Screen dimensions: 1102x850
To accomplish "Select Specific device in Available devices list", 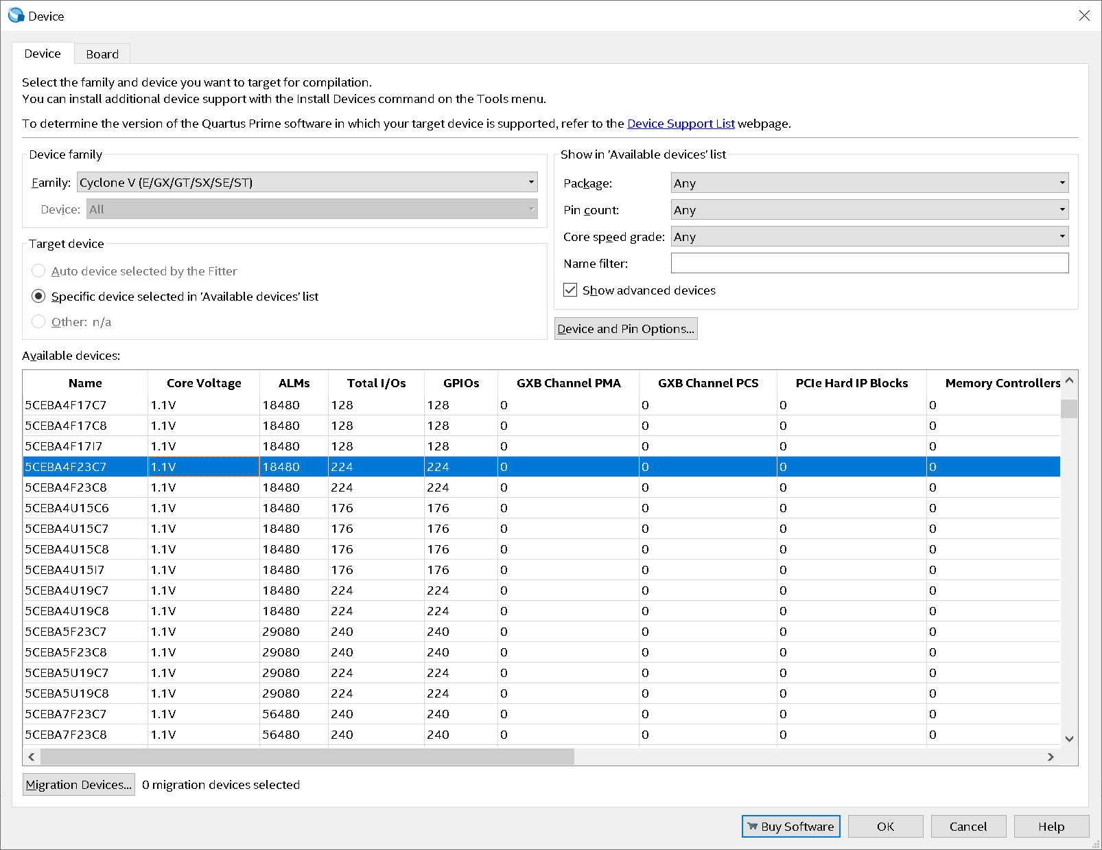I will (39, 297).
